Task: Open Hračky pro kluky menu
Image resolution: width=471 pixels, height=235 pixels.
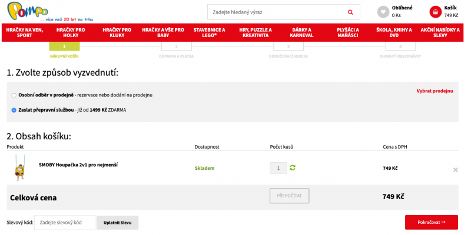Action: click(x=117, y=33)
